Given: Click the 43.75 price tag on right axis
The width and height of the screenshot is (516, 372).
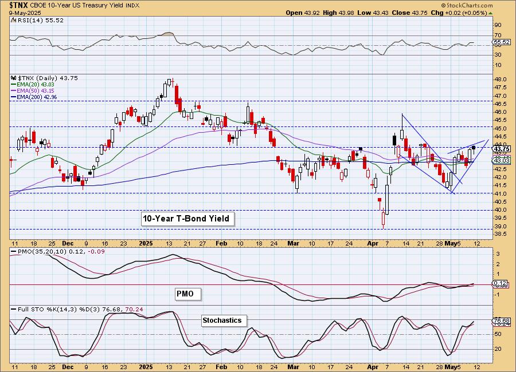Looking at the screenshot, I should click(502, 149).
